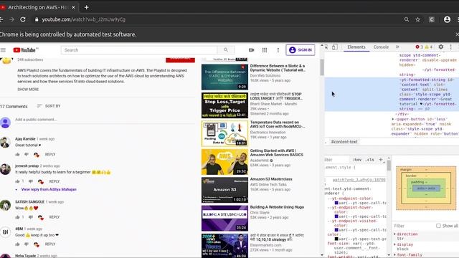Add new style rule plus icon

pos(381,159)
